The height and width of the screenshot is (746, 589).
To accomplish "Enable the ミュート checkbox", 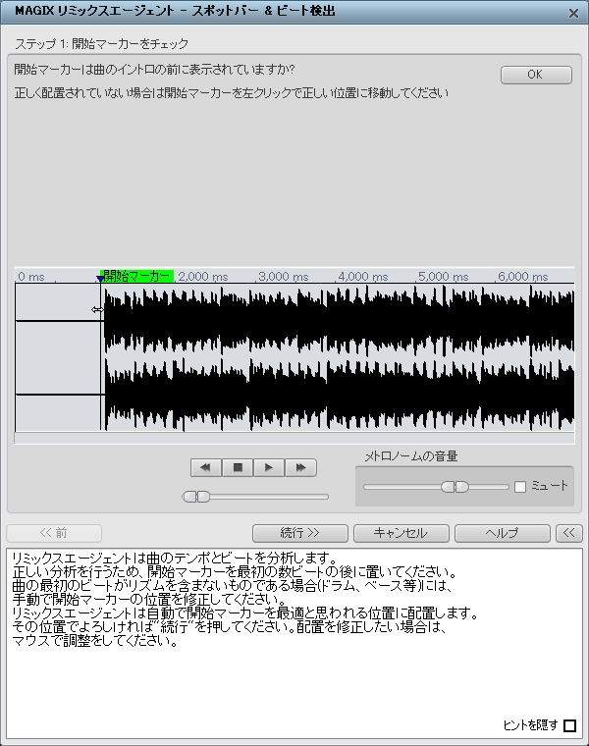I will pos(520,486).
